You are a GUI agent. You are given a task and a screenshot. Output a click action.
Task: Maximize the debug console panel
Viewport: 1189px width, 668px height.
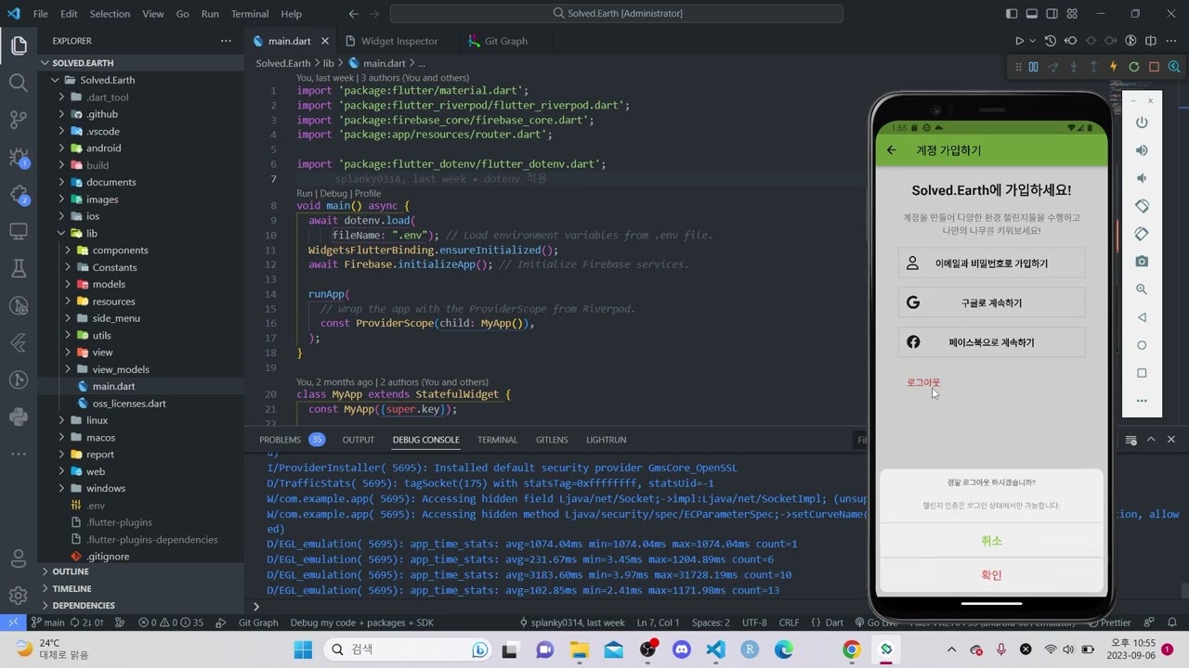[1151, 440]
